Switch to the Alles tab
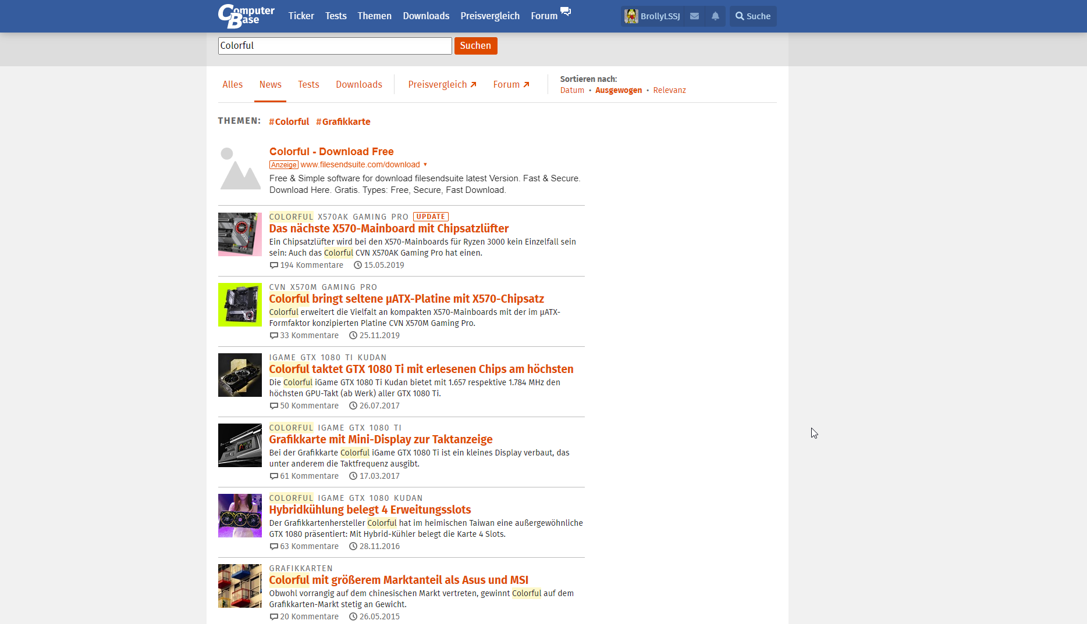 232,84
